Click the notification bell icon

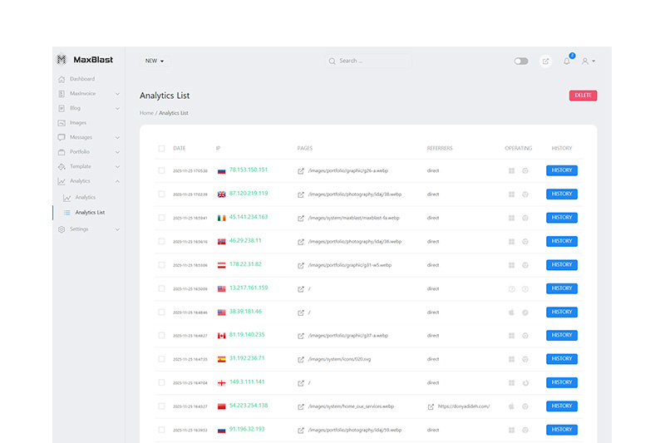tap(567, 61)
